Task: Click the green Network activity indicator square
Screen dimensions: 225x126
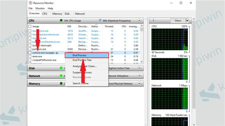Action: pos(61,76)
